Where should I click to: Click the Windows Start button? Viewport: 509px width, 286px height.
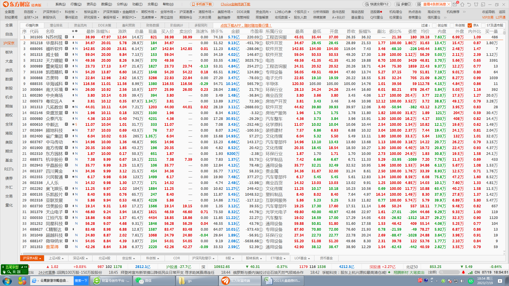click(x=7, y=281)
